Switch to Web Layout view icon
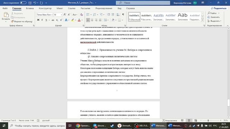 point(195,120)
